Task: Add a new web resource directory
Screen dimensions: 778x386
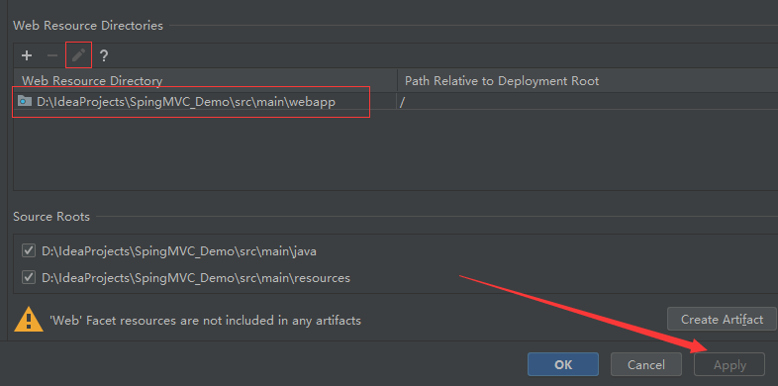Action: 27,55
